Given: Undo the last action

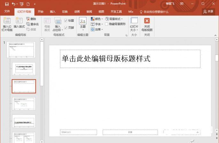Looking at the screenshot, I should pyautogui.click(x=13, y=4).
